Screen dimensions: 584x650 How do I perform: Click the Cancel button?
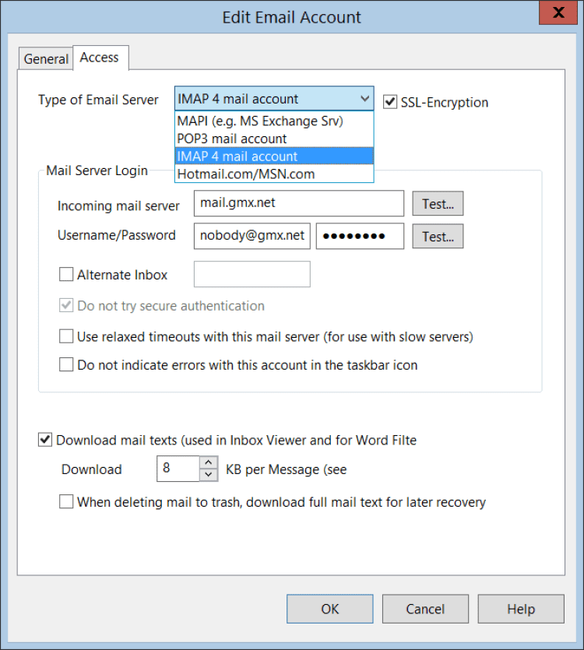coord(425,609)
